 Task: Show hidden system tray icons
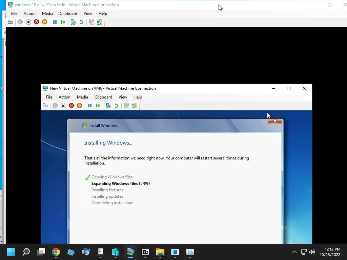pos(294,252)
